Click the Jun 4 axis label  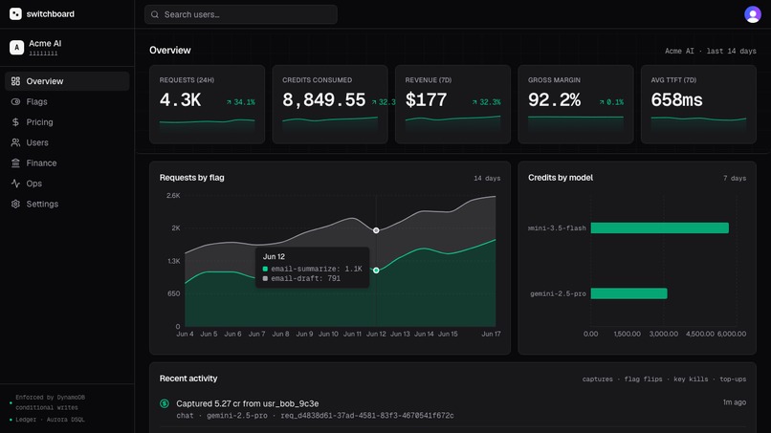pyautogui.click(x=185, y=335)
